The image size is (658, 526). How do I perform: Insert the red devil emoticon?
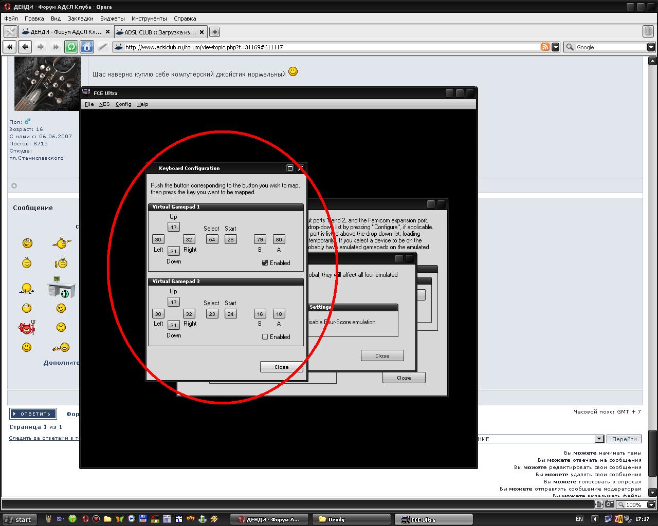26,327
